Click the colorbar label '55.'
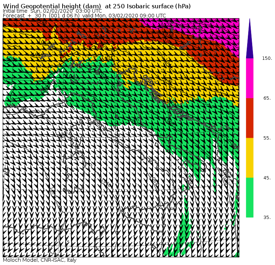Screen dimensions: 275x265 coord(267,138)
